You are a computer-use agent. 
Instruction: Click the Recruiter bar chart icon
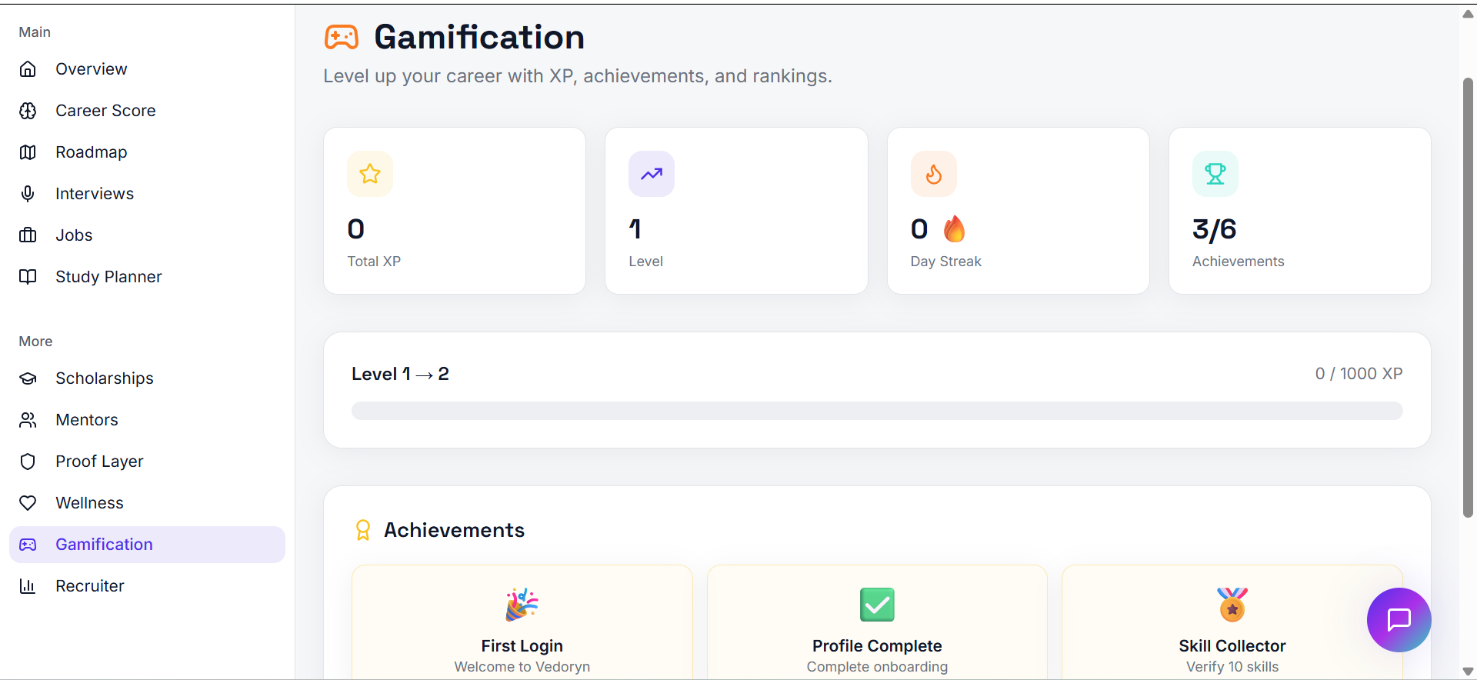click(x=28, y=586)
